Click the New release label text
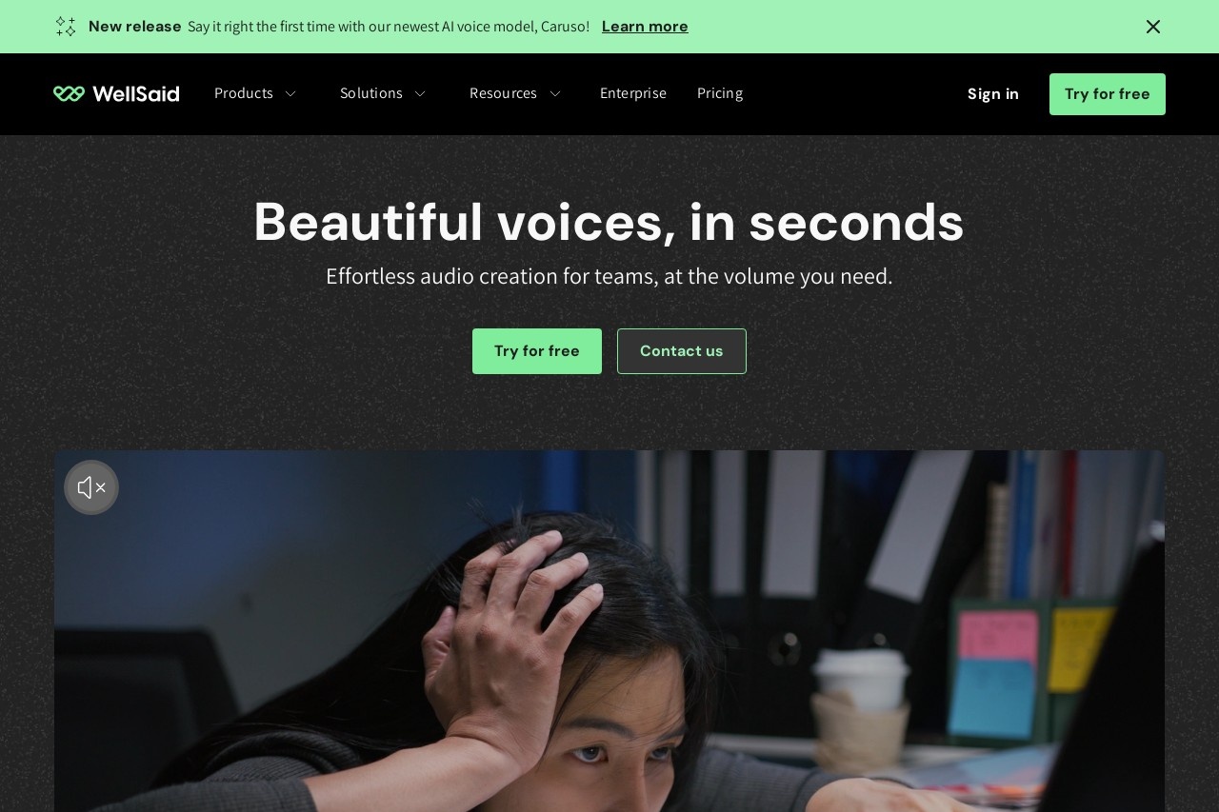Viewport: 1219px width, 812px height. click(135, 27)
